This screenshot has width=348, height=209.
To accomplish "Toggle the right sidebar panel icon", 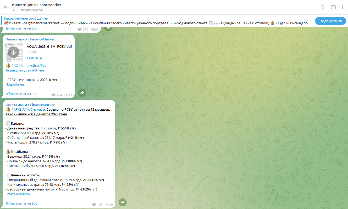I will [x=333, y=7].
